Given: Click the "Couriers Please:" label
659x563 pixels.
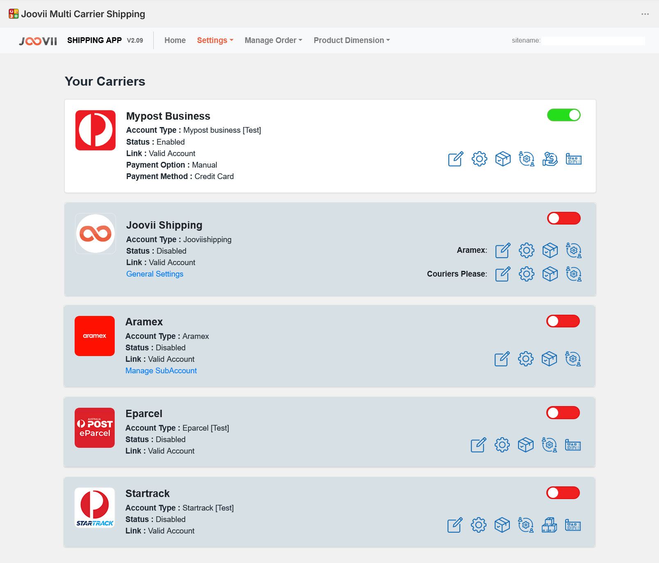Looking at the screenshot, I should 457,274.
